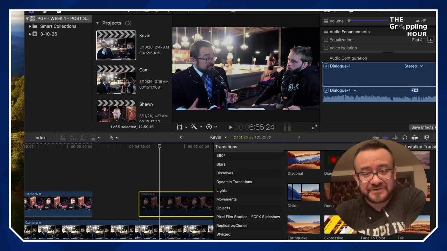Uncheck the Dialogue-1 Stereo component checkbox
This screenshot has width=447, height=251.
click(326, 66)
